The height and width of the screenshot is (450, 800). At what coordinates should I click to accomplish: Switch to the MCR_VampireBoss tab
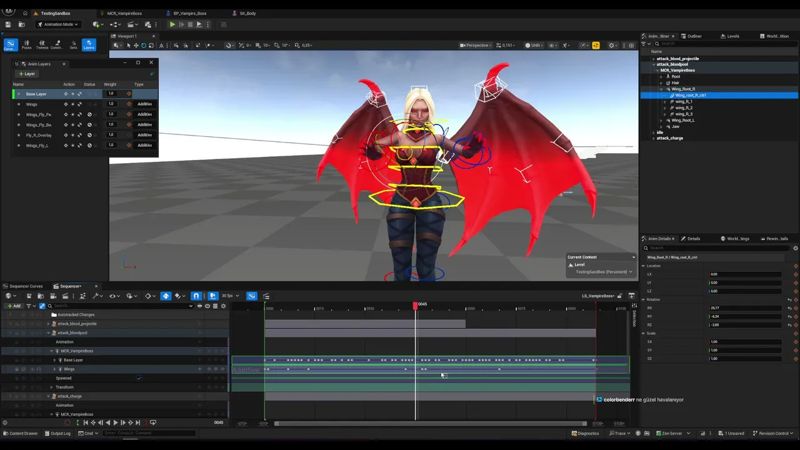(x=124, y=13)
